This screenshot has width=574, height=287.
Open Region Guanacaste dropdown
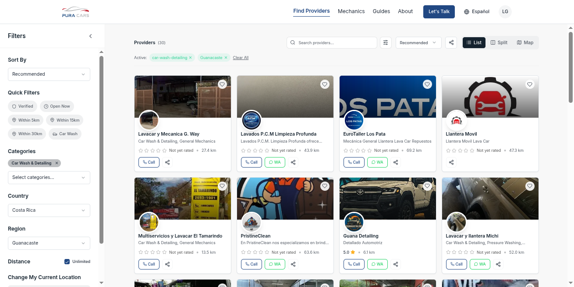(49, 243)
